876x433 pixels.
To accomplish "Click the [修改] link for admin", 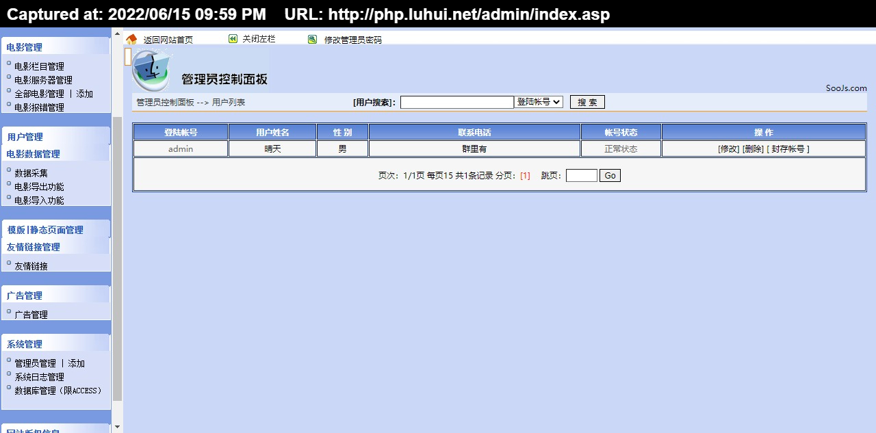I will coord(728,149).
